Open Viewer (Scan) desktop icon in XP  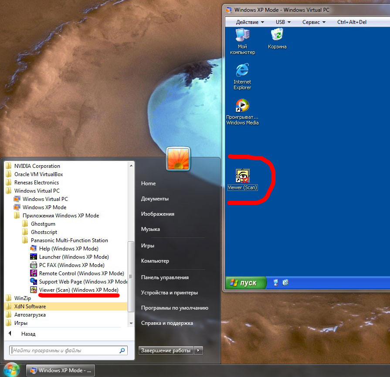click(242, 176)
